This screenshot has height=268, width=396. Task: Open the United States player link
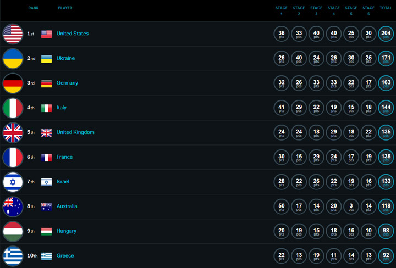73,33
